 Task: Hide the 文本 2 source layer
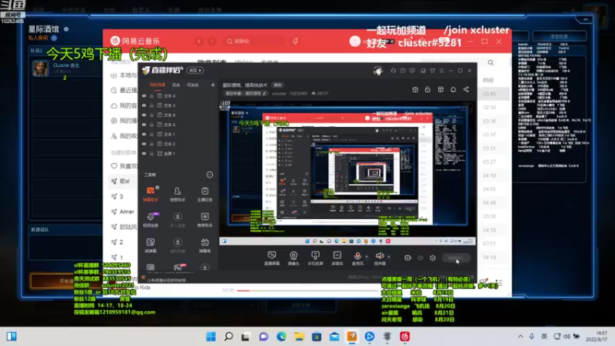(x=144, y=144)
